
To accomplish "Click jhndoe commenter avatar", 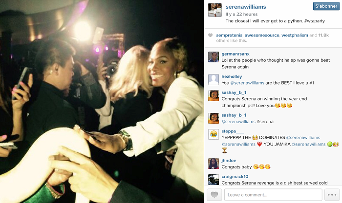I will click(x=214, y=164).
